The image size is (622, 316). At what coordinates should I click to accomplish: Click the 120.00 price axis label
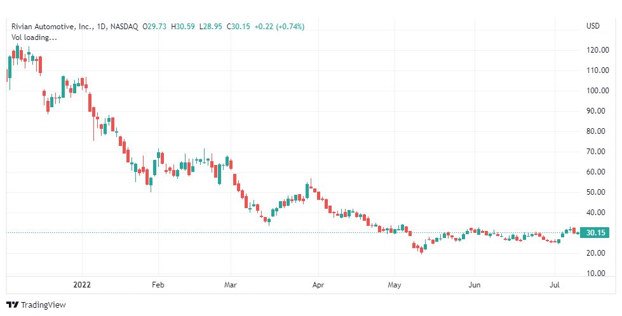tap(597, 50)
